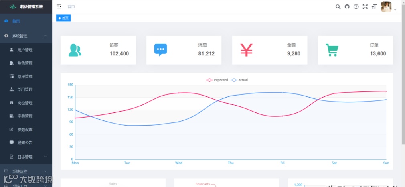Click the 102,400 visitors count
The height and width of the screenshot is (187, 405).
click(x=119, y=53)
